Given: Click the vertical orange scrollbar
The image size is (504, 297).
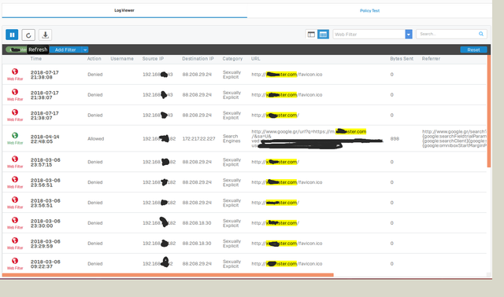Looking at the screenshot, I should [489, 111].
